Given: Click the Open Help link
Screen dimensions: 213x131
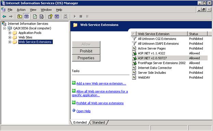Looking at the screenshot, I should point(83,111).
